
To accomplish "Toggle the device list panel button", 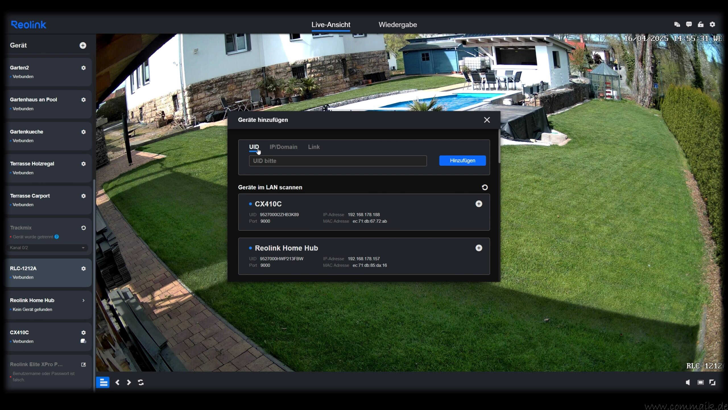I will point(103,382).
